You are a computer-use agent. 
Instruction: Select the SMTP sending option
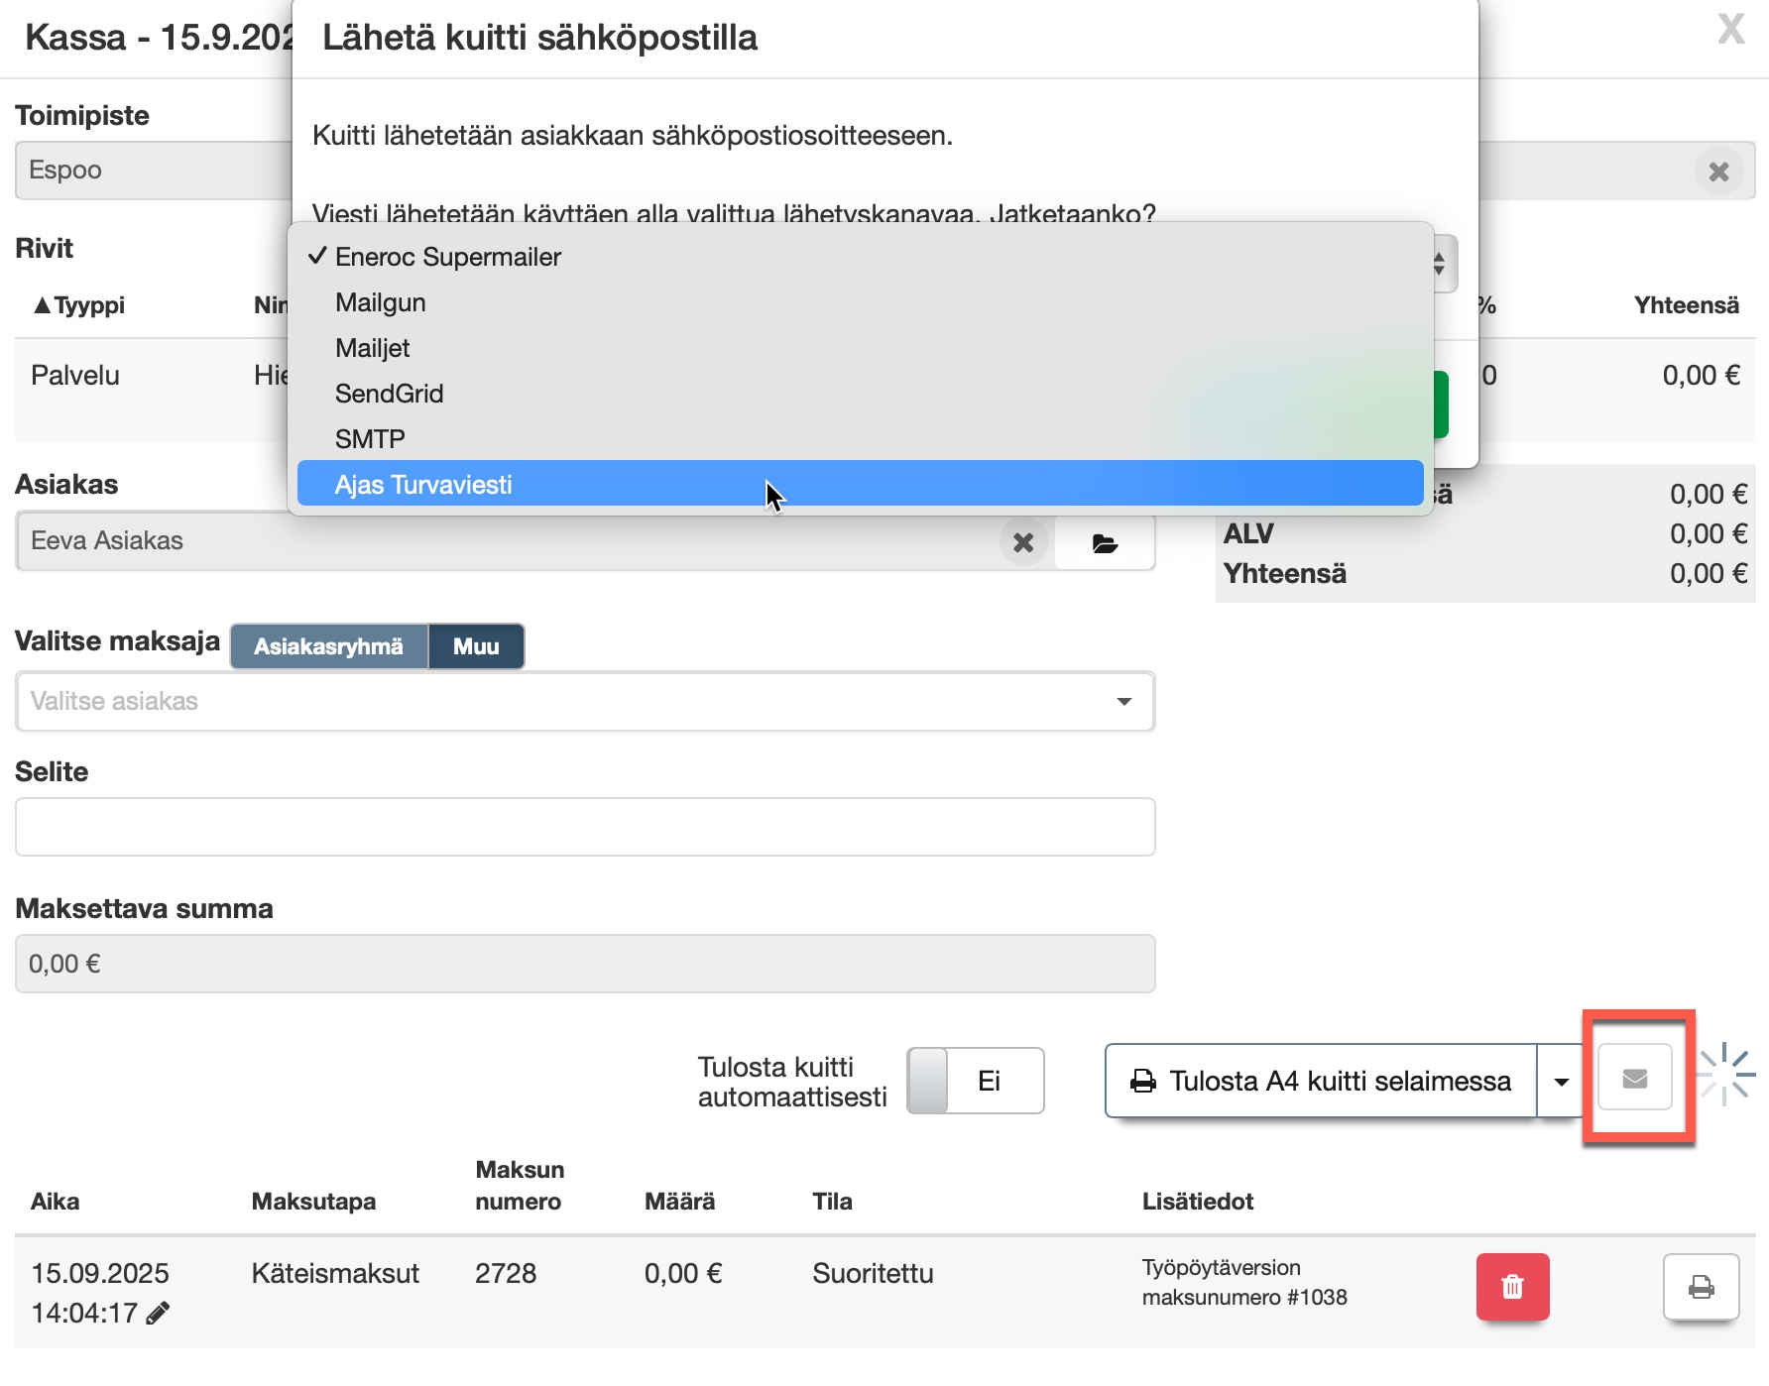tap(370, 439)
